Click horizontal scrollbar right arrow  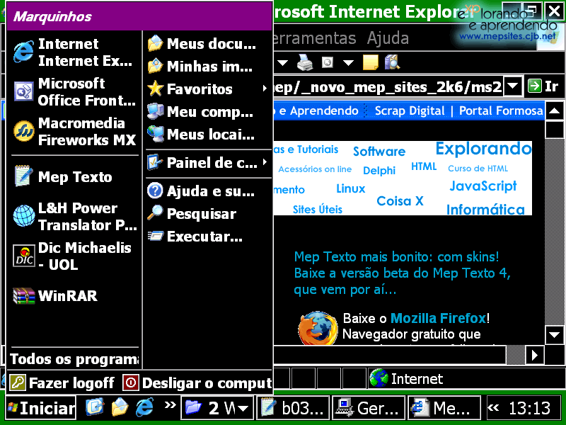click(x=535, y=355)
